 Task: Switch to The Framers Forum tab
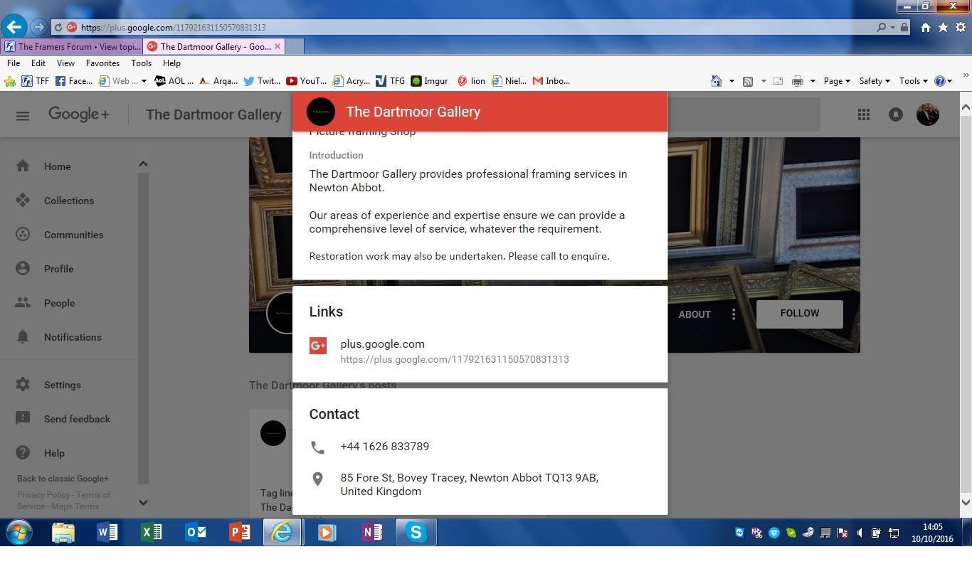[x=72, y=46]
